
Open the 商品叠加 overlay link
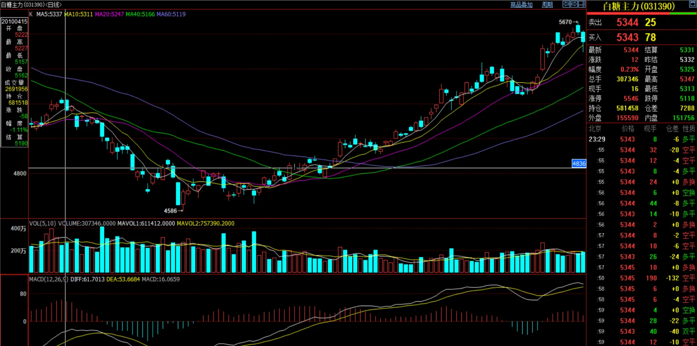click(521, 5)
